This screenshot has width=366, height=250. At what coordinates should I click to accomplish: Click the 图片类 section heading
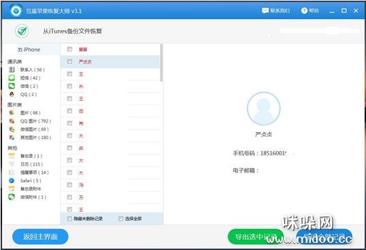[x=15, y=105]
